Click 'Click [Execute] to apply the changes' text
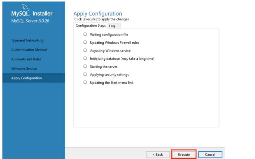The width and height of the screenshot is (255, 159). pyautogui.click(x=102, y=19)
